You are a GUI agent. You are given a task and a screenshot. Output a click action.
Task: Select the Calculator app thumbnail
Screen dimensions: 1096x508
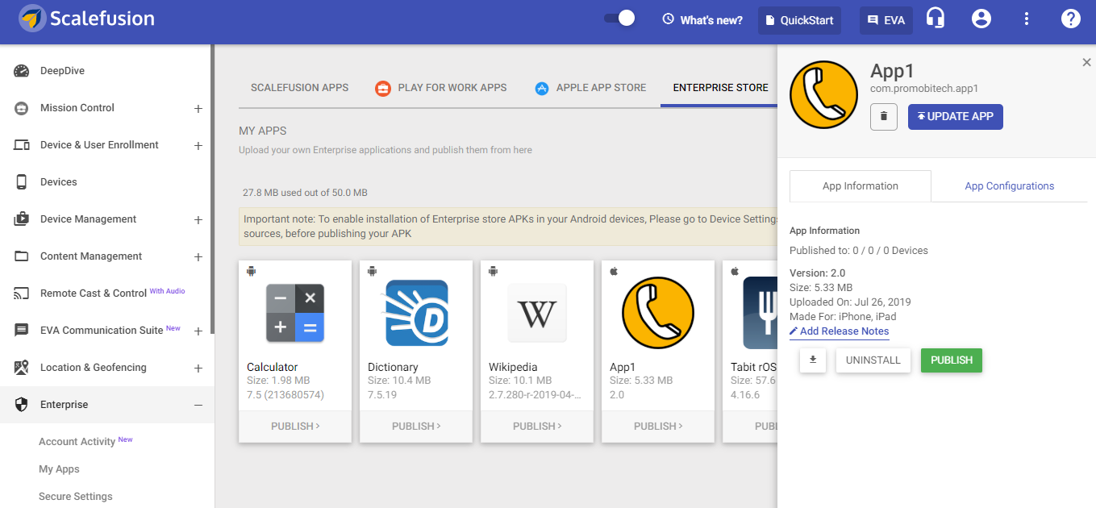(295, 313)
